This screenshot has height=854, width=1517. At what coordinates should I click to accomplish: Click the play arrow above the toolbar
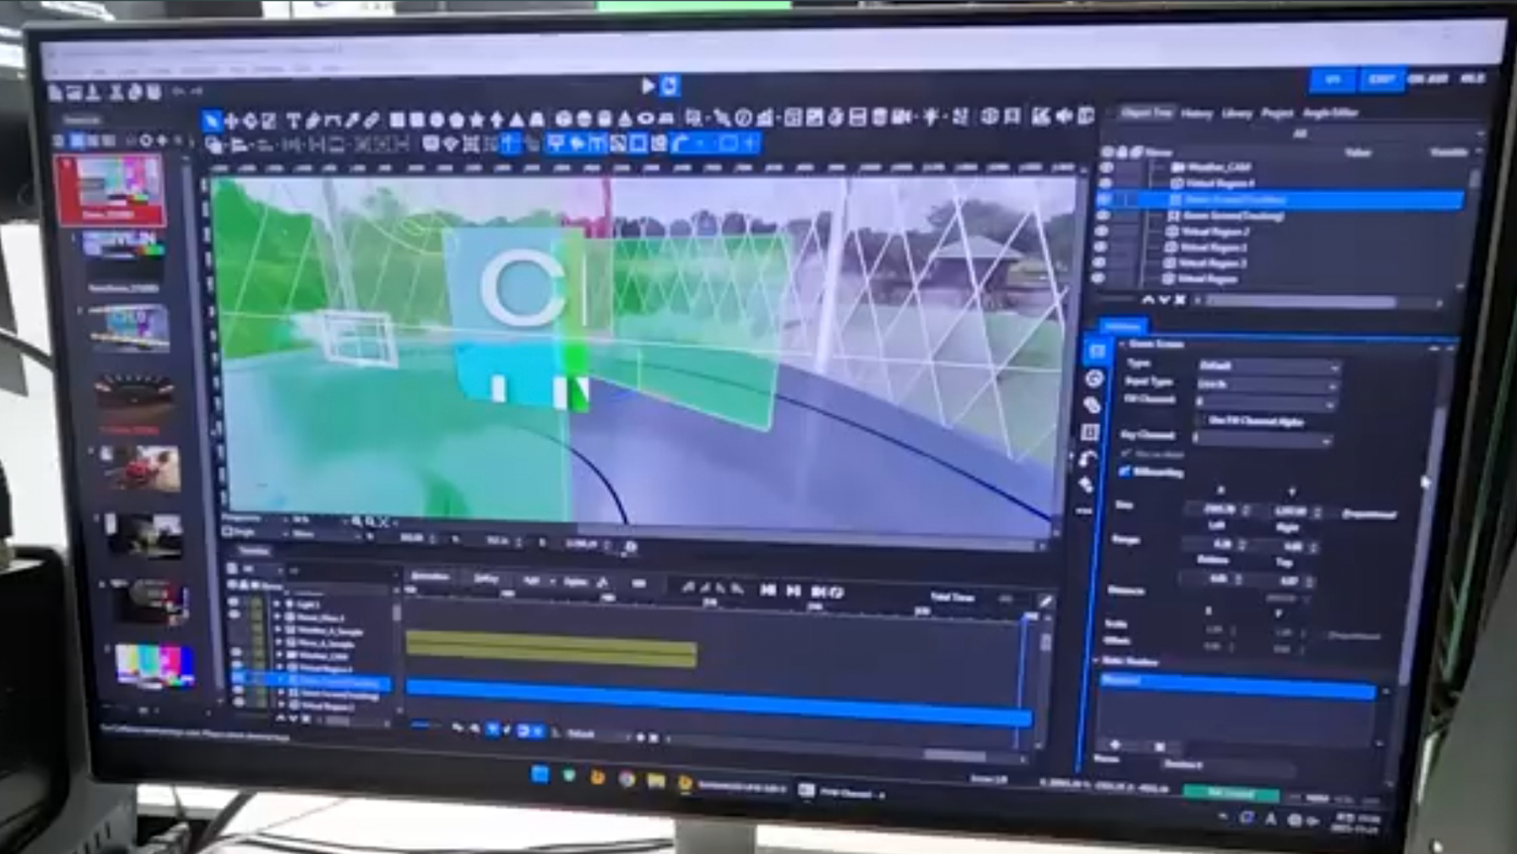[x=648, y=86]
